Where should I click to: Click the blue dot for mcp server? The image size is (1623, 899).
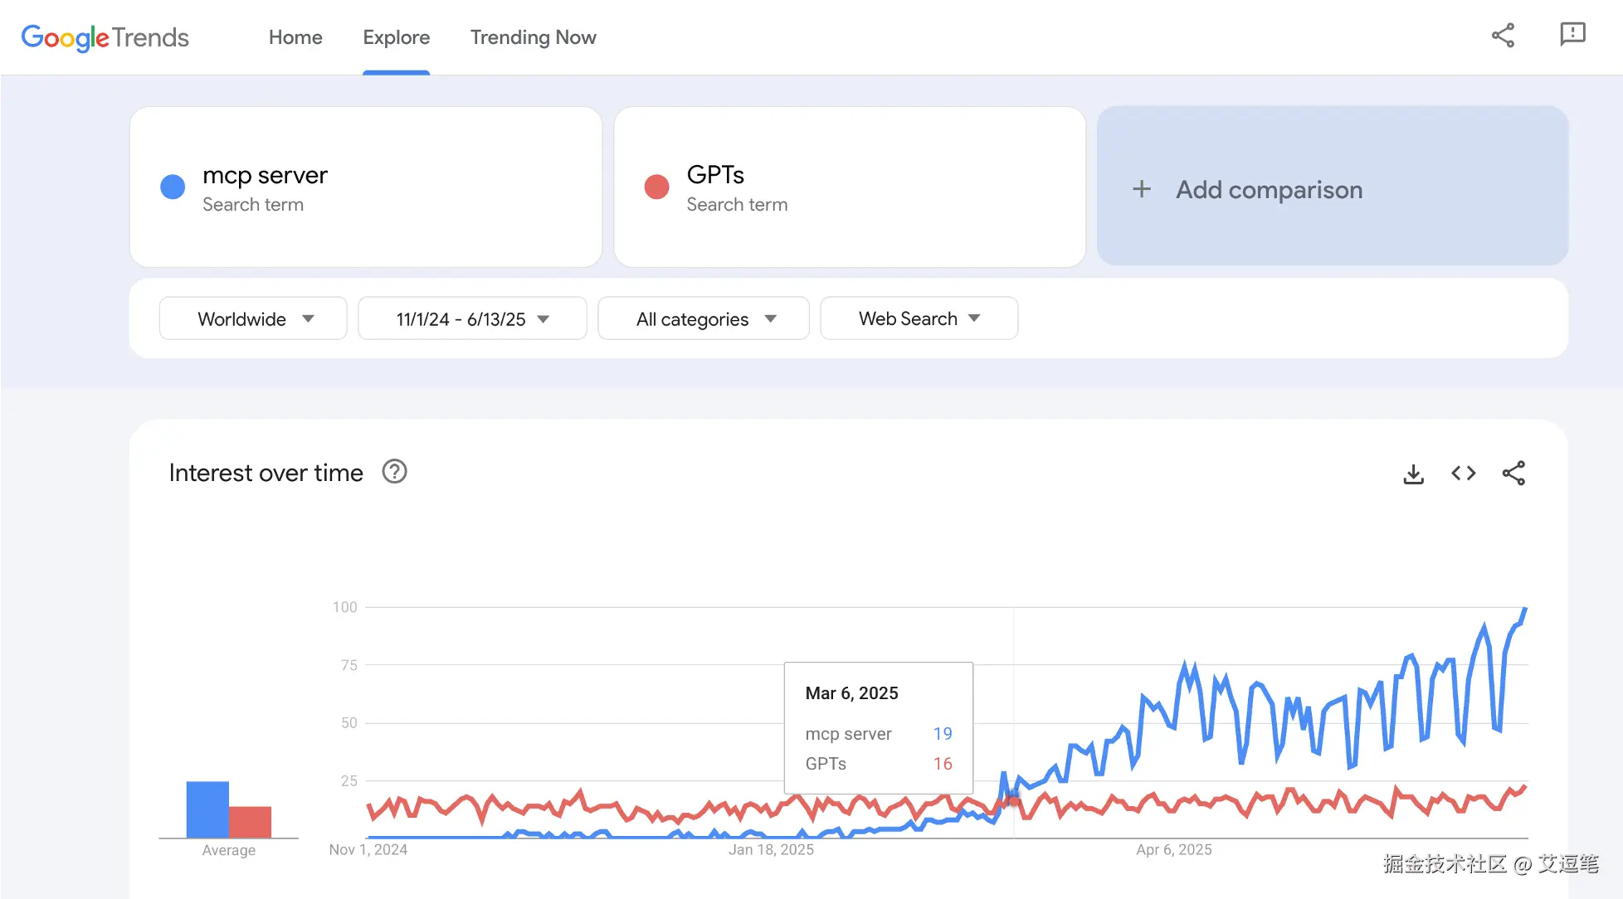[x=173, y=187]
